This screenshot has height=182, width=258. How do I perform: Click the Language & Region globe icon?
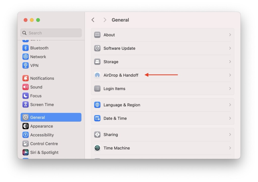97,105
